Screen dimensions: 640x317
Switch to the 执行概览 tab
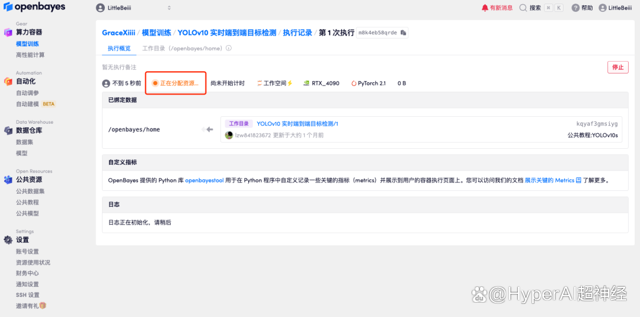click(x=119, y=49)
